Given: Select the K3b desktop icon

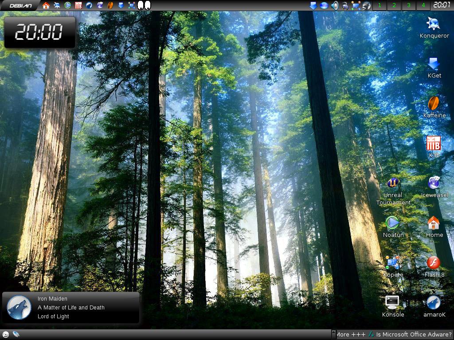Looking at the screenshot, I should click(x=434, y=147).
